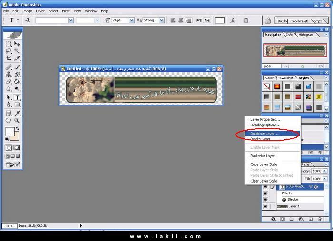Switch to the Swatches tab
This screenshot has height=241, width=333.
[286, 78]
